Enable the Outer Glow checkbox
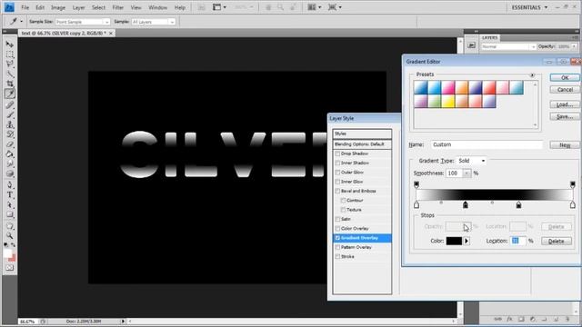Viewport: 582px width, 327px height. 337,173
